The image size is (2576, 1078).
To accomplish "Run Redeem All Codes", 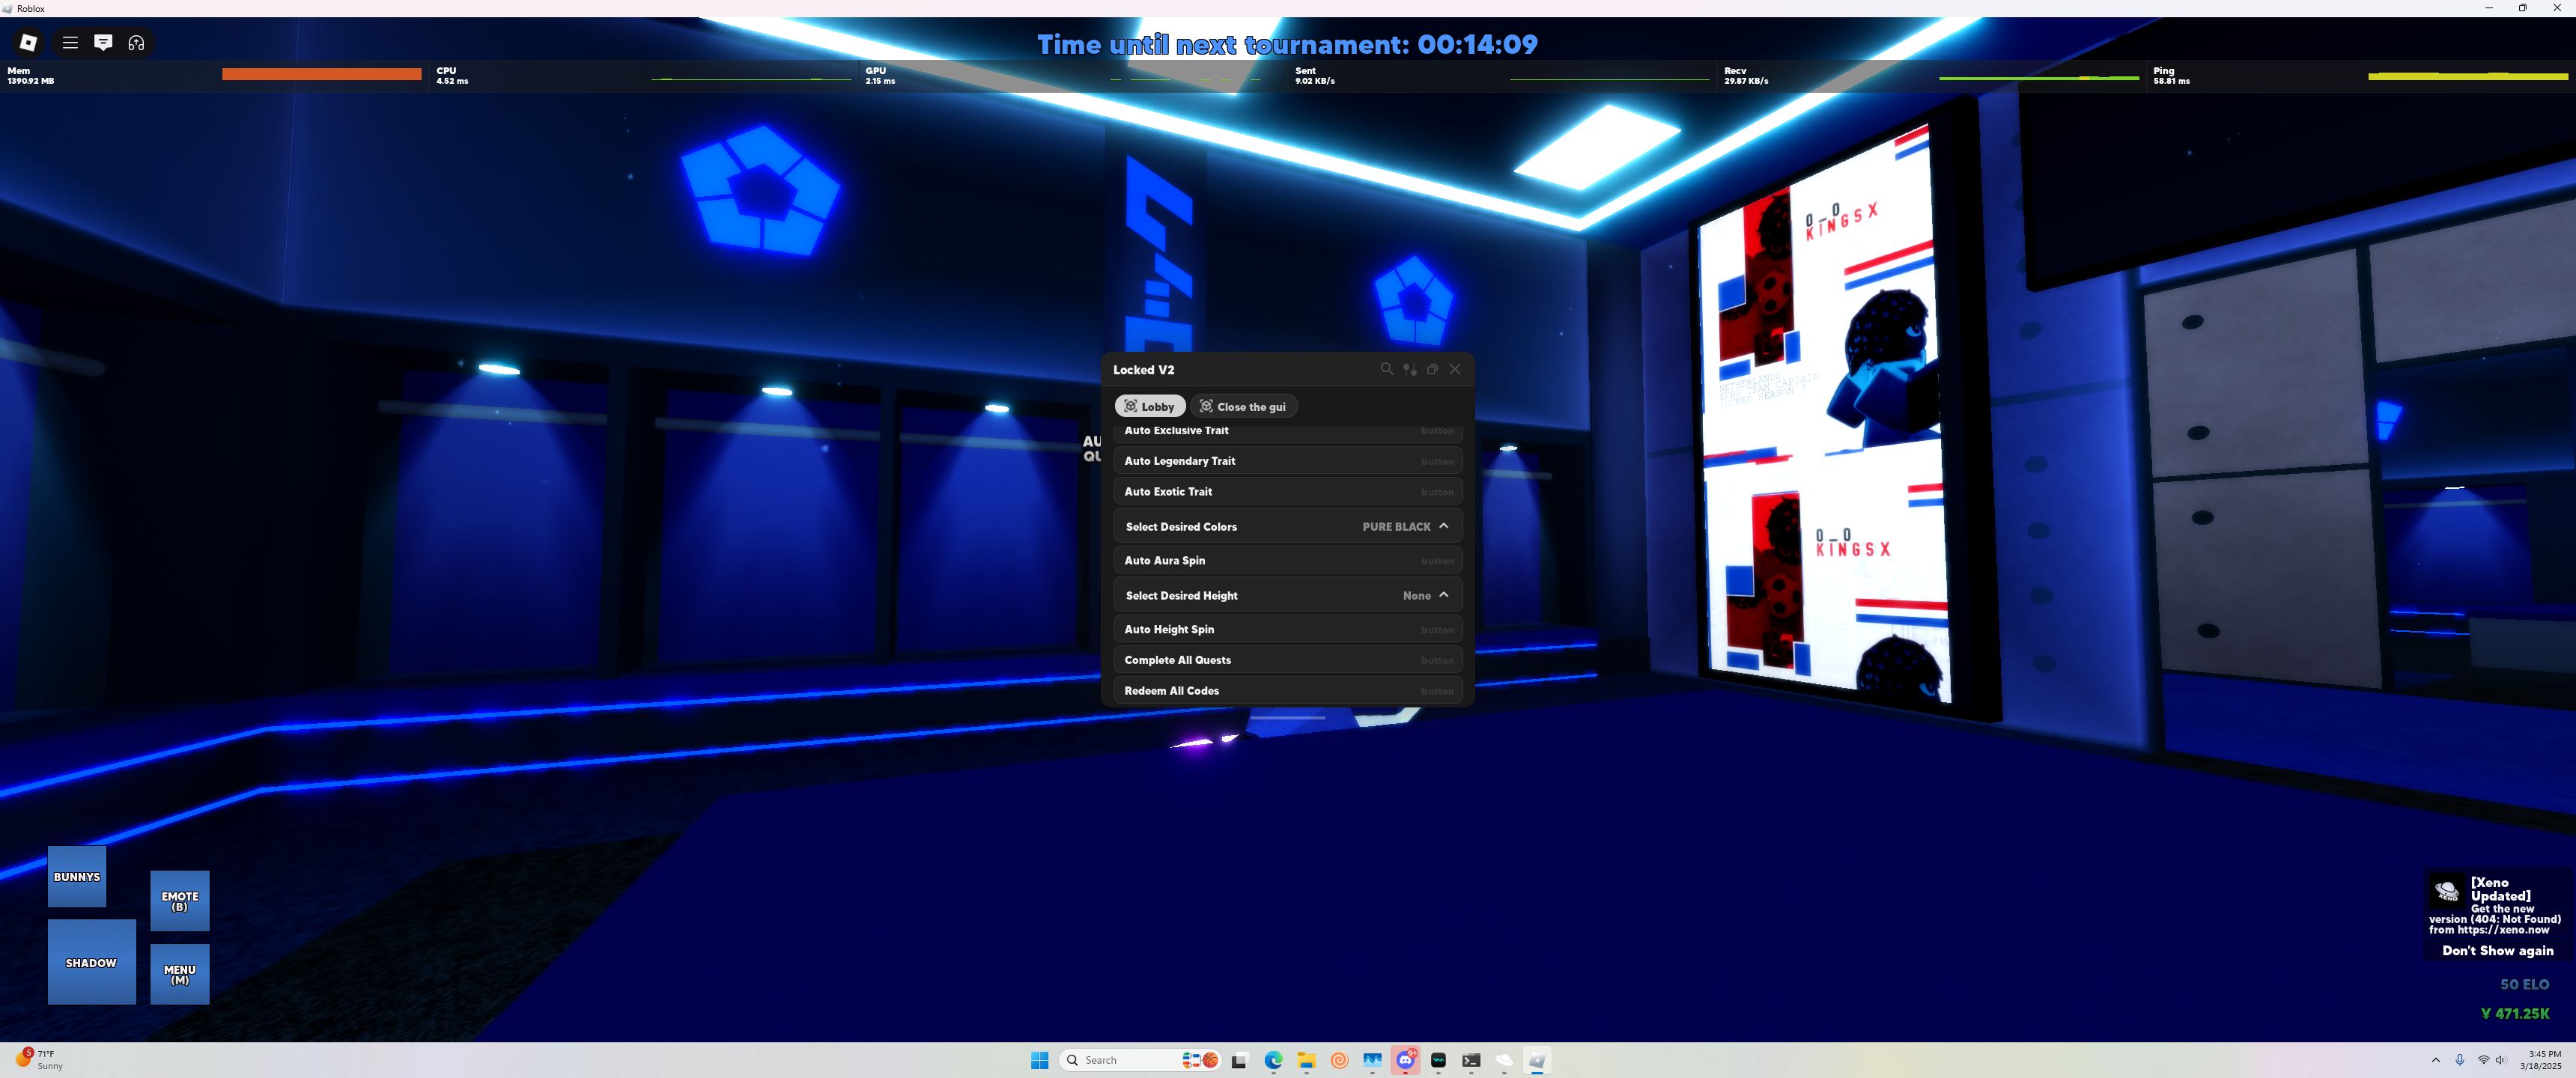I will tap(1288, 691).
